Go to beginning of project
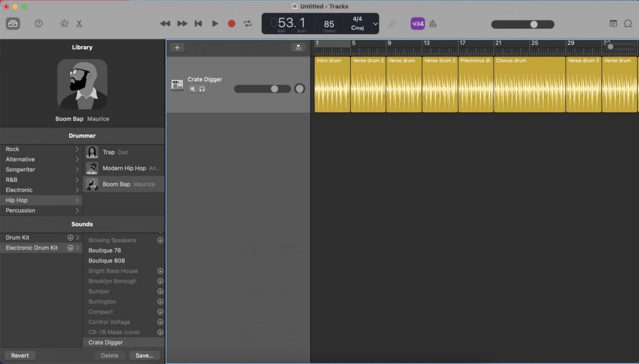Screen dimensions: 639x364 point(198,24)
